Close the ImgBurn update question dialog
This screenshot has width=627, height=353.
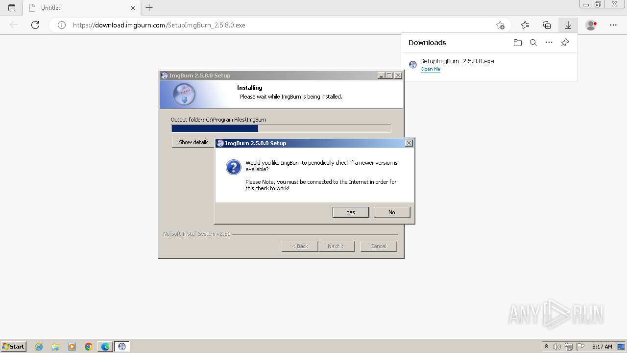(x=409, y=143)
